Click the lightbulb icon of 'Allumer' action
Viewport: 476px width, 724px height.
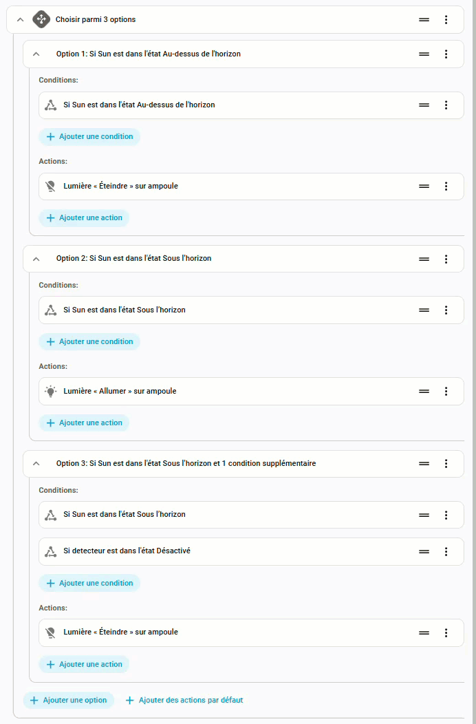click(50, 391)
